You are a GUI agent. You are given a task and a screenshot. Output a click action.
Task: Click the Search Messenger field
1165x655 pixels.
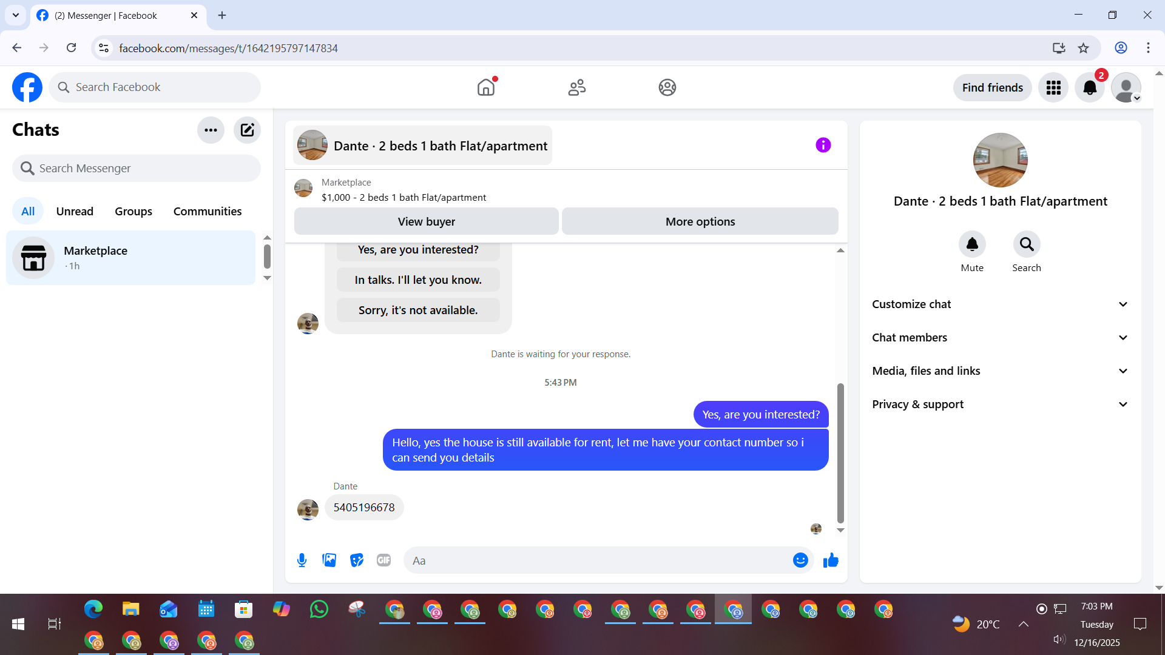coord(137,168)
